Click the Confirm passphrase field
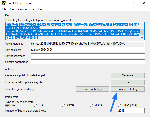This screenshot has height=117, width=150. click(88, 62)
